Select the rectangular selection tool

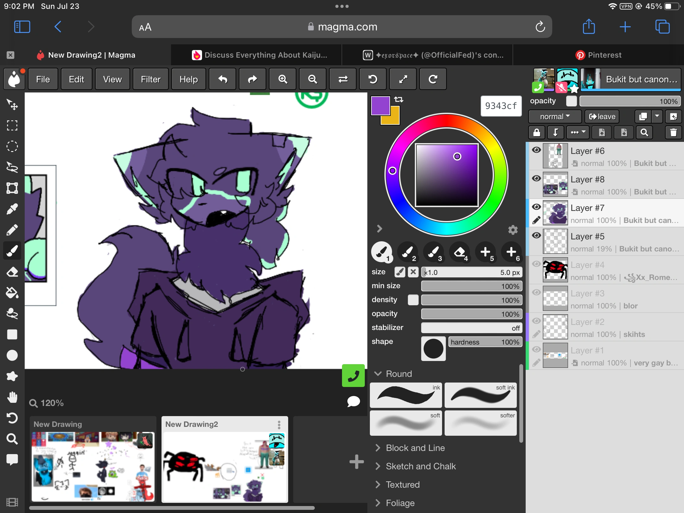[13, 125]
